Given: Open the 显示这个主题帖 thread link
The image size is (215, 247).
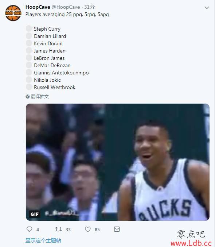Looking at the screenshot, I should coord(43,240).
